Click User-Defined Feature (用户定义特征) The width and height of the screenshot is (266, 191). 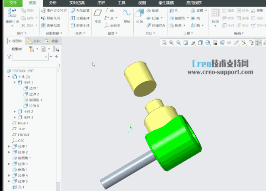click(x=54, y=11)
